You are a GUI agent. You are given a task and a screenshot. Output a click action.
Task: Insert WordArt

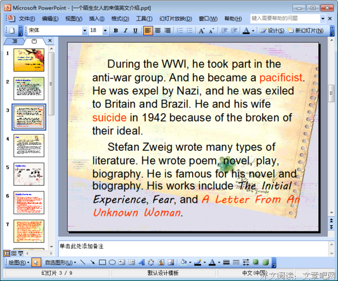141,262
